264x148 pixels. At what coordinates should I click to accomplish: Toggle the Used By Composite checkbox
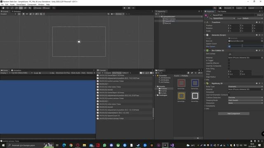[x=229, y=66]
